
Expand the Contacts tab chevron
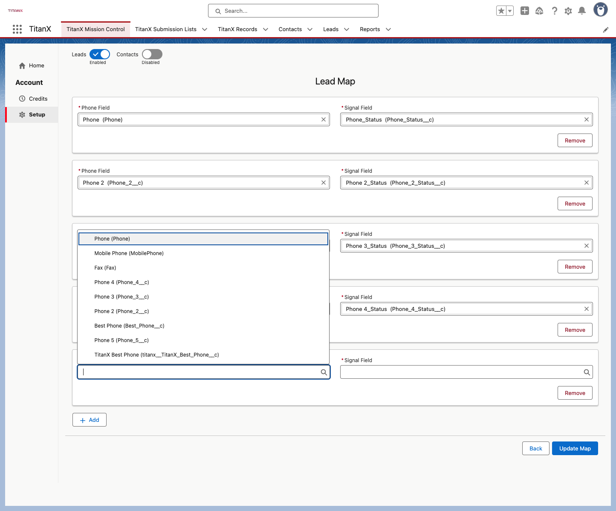click(x=310, y=29)
